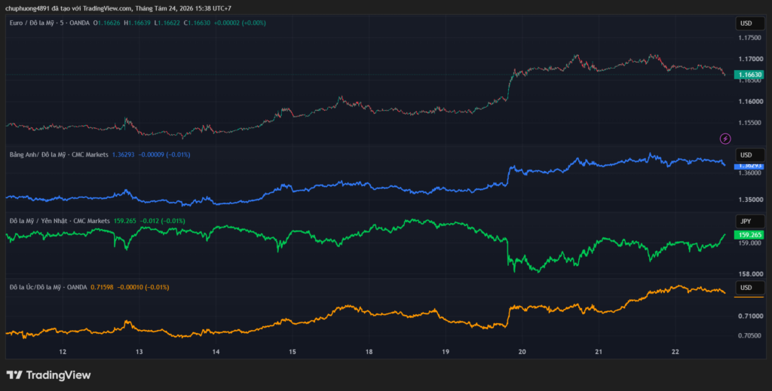Click the −0.00009 (−0.01%) change text

pyautogui.click(x=164, y=154)
